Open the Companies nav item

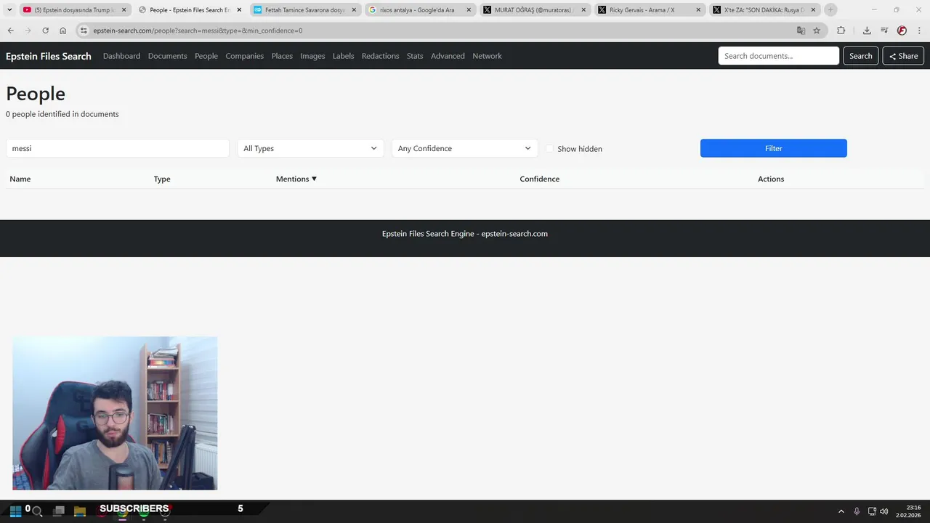tap(244, 56)
